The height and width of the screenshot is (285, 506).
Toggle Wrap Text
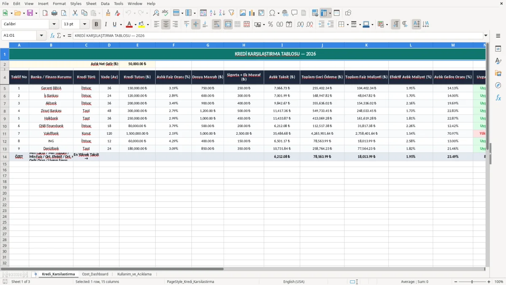216,24
